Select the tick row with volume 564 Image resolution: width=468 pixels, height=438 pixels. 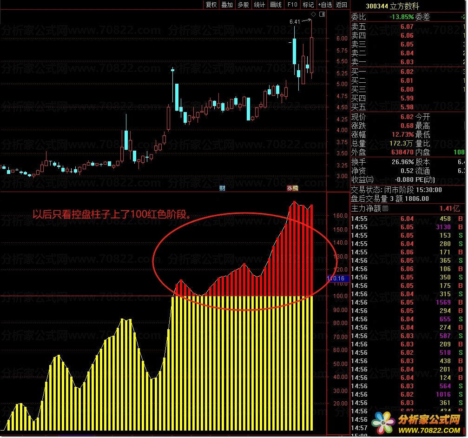[408, 386]
